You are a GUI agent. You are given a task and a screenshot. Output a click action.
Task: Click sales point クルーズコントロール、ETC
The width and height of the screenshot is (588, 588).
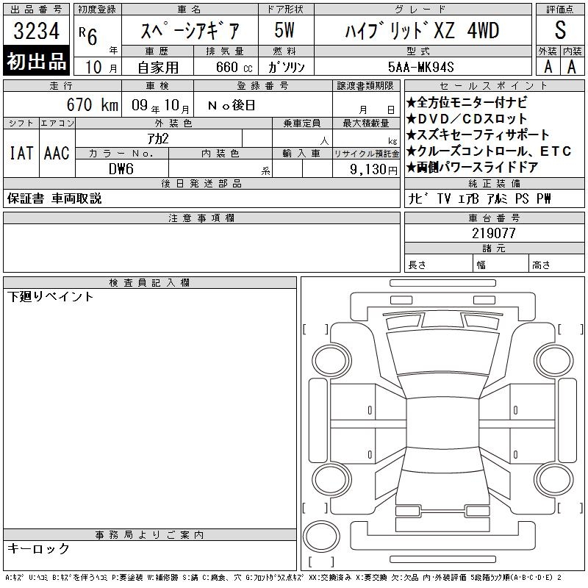tap(489, 151)
